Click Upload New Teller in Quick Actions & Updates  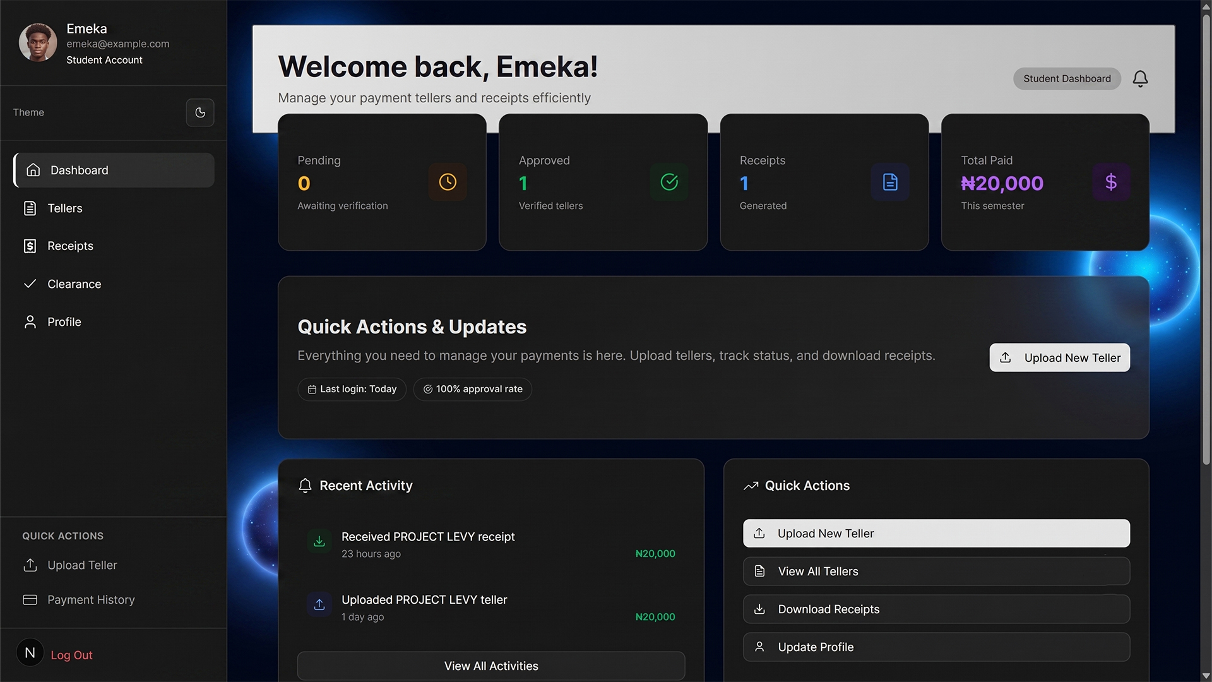point(1059,357)
